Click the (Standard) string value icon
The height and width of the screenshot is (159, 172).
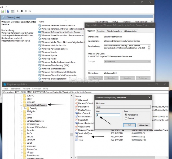coord(77,100)
